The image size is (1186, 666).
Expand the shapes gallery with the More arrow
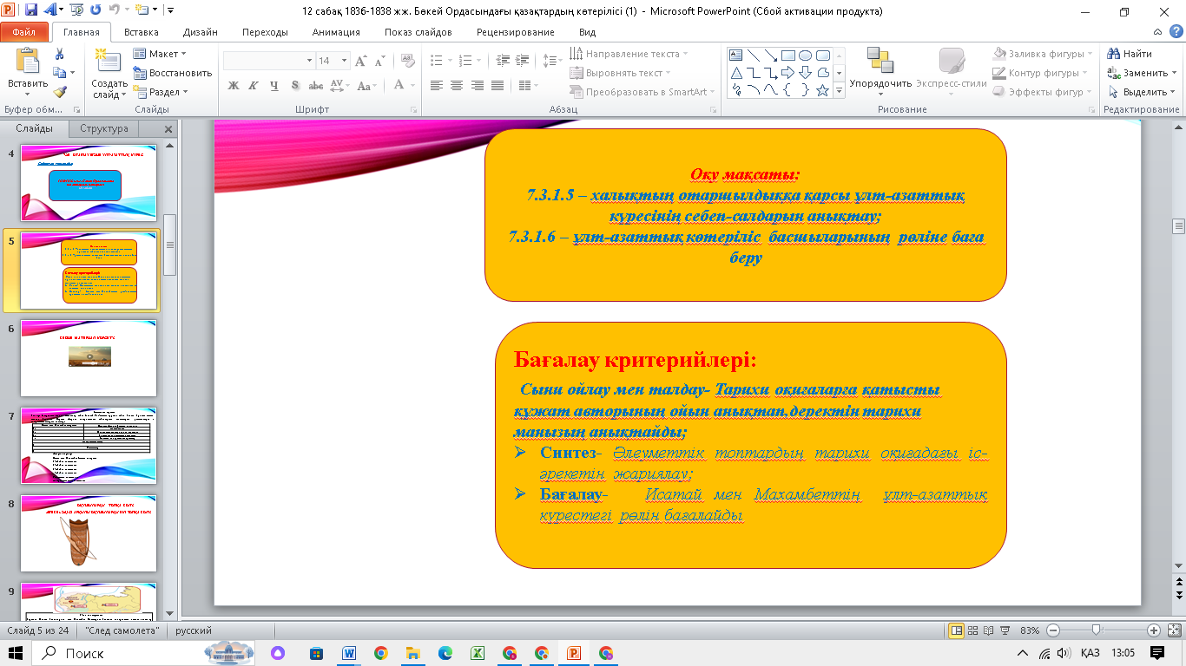click(x=838, y=90)
